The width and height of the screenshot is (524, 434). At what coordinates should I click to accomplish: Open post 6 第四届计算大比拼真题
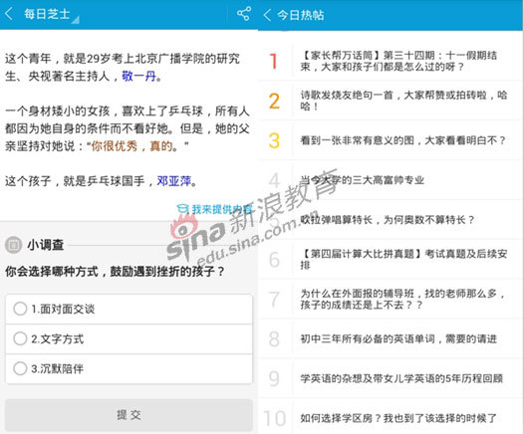[x=391, y=260]
